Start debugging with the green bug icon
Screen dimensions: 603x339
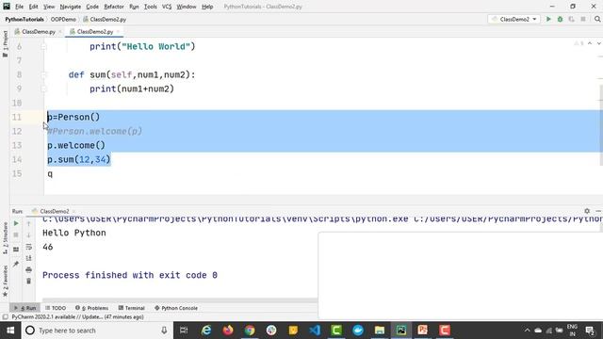(x=560, y=19)
